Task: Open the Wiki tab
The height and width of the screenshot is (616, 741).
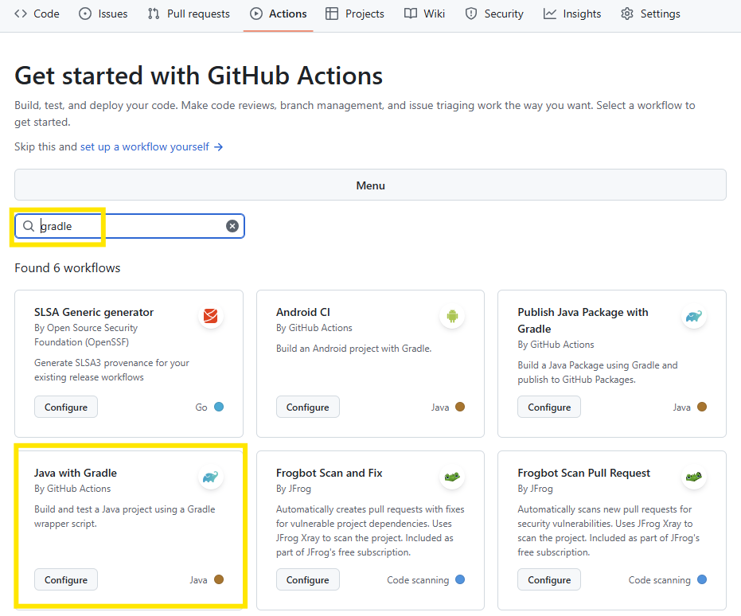Action: [x=424, y=14]
